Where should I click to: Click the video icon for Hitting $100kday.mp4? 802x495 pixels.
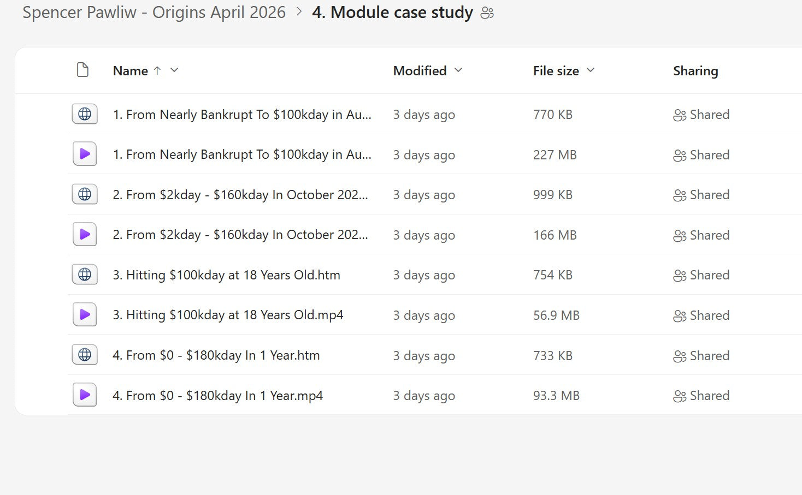[x=85, y=314]
